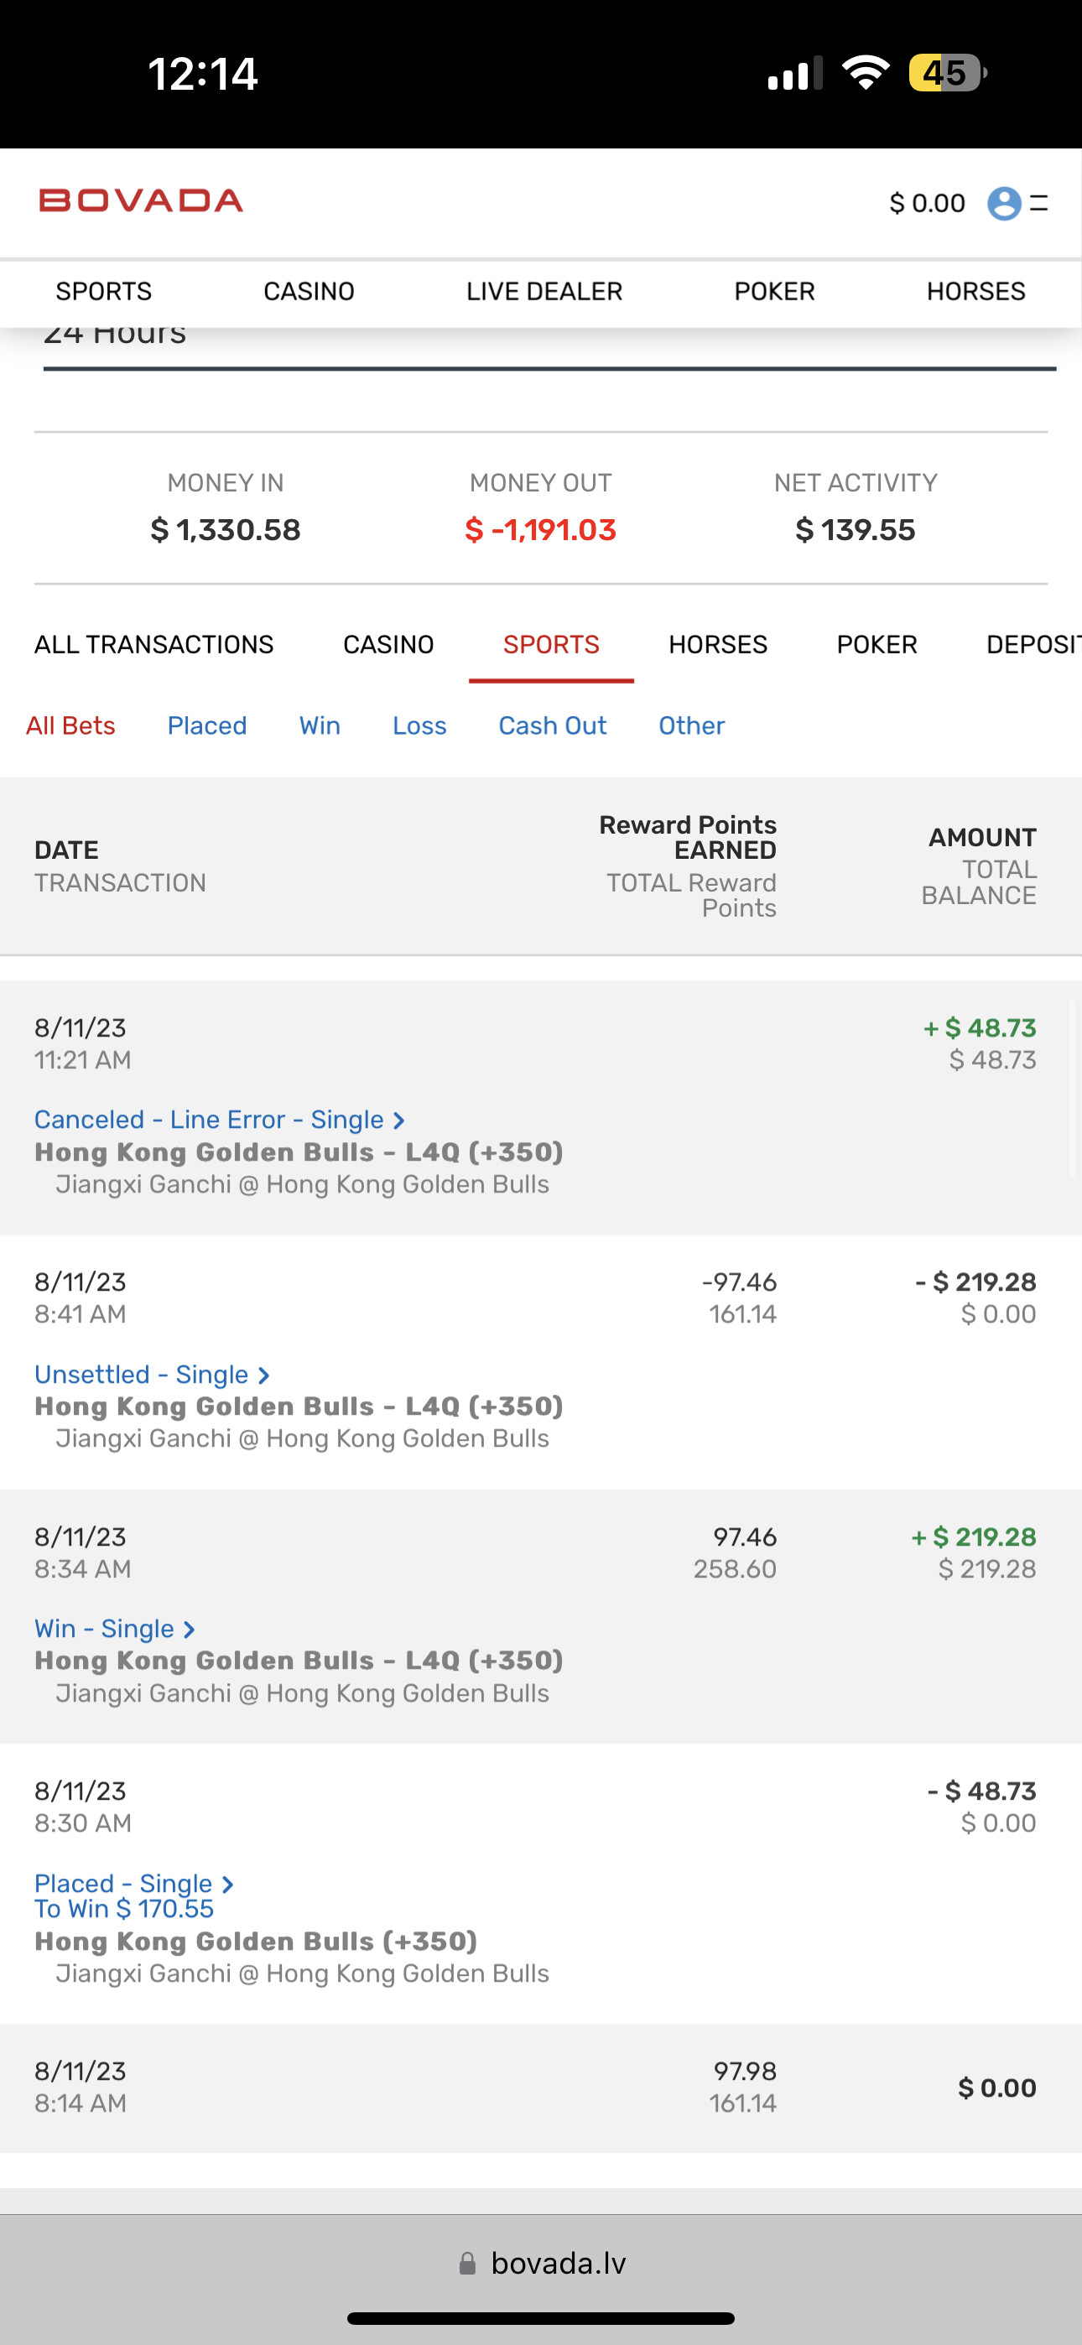Viewport: 1082px width, 2345px height.
Task: Tap the $ 0.00 account balance
Action: pyautogui.click(x=926, y=203)
